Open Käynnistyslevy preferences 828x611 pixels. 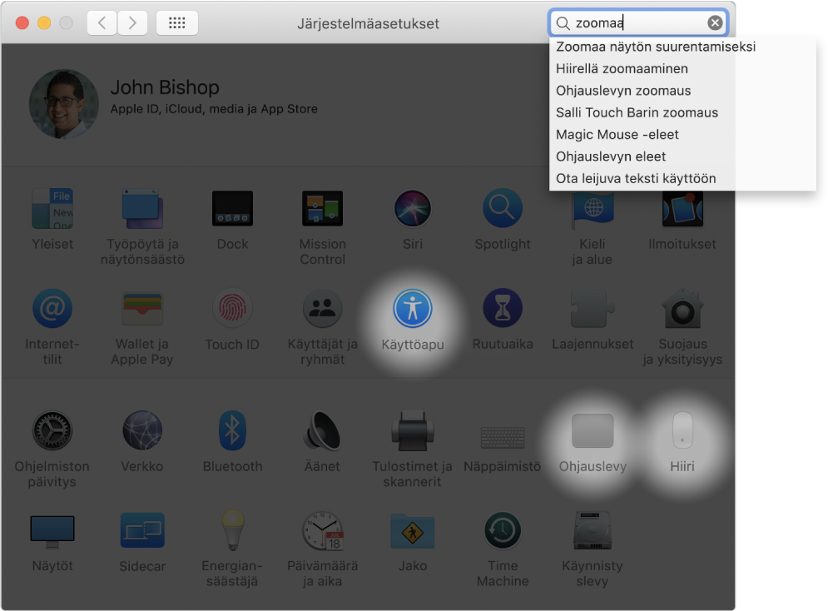pos(592,530)
